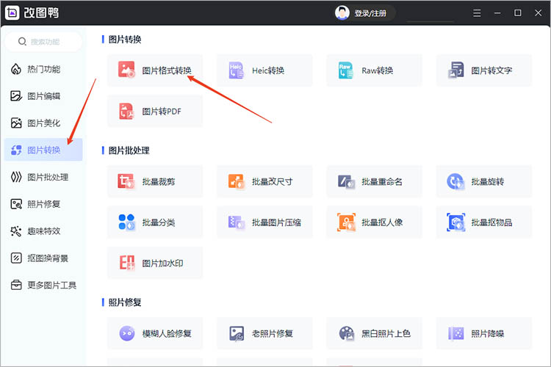Go to 趣味特效 sidebar item
551x367 pixels.
[43, 231]
